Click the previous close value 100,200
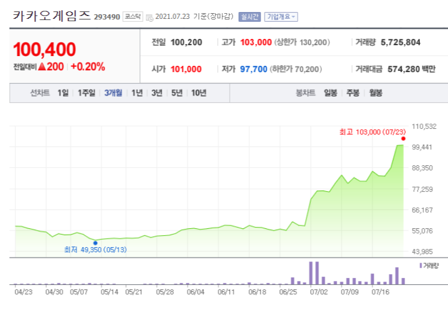 [186, 42]
